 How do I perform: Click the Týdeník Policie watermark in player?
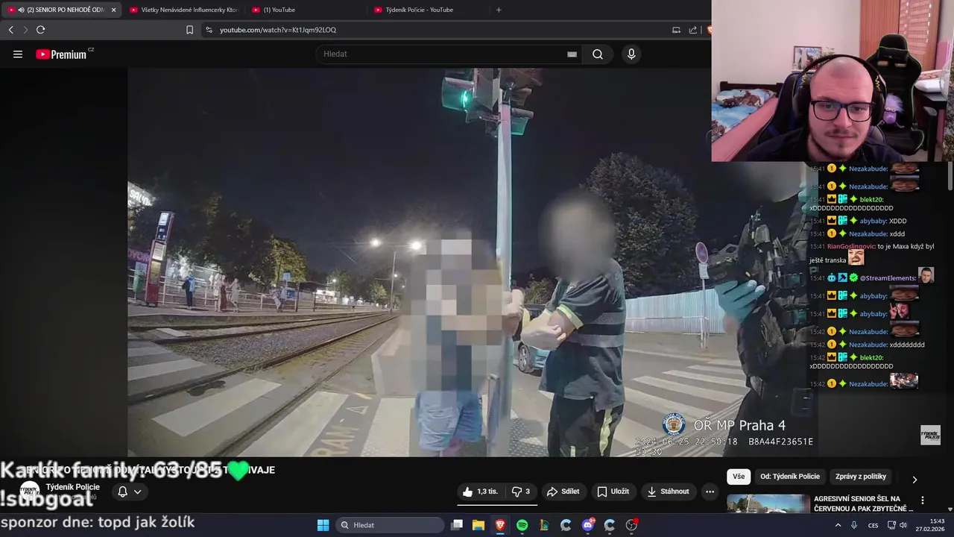pos(930,435)
